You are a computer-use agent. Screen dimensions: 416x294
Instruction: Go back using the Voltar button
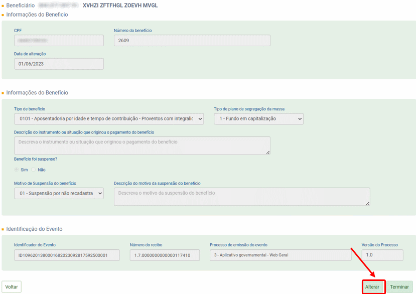tap(12, 287)
